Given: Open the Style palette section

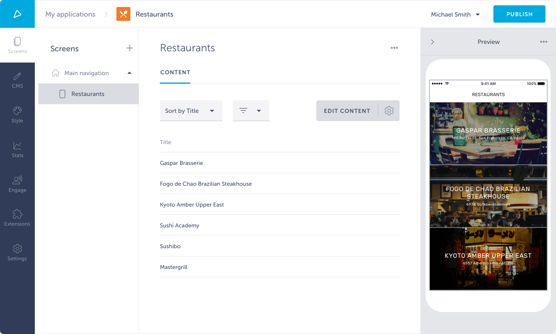Looking at the screenshot, I should coord(17,115).
